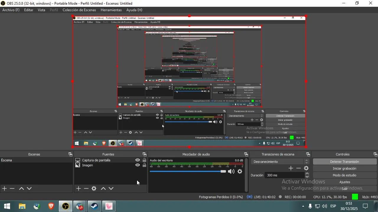Screen dimensions: 378x212
Task: Toggle lock on Captura de pantalla source
Action: [144, 160]
